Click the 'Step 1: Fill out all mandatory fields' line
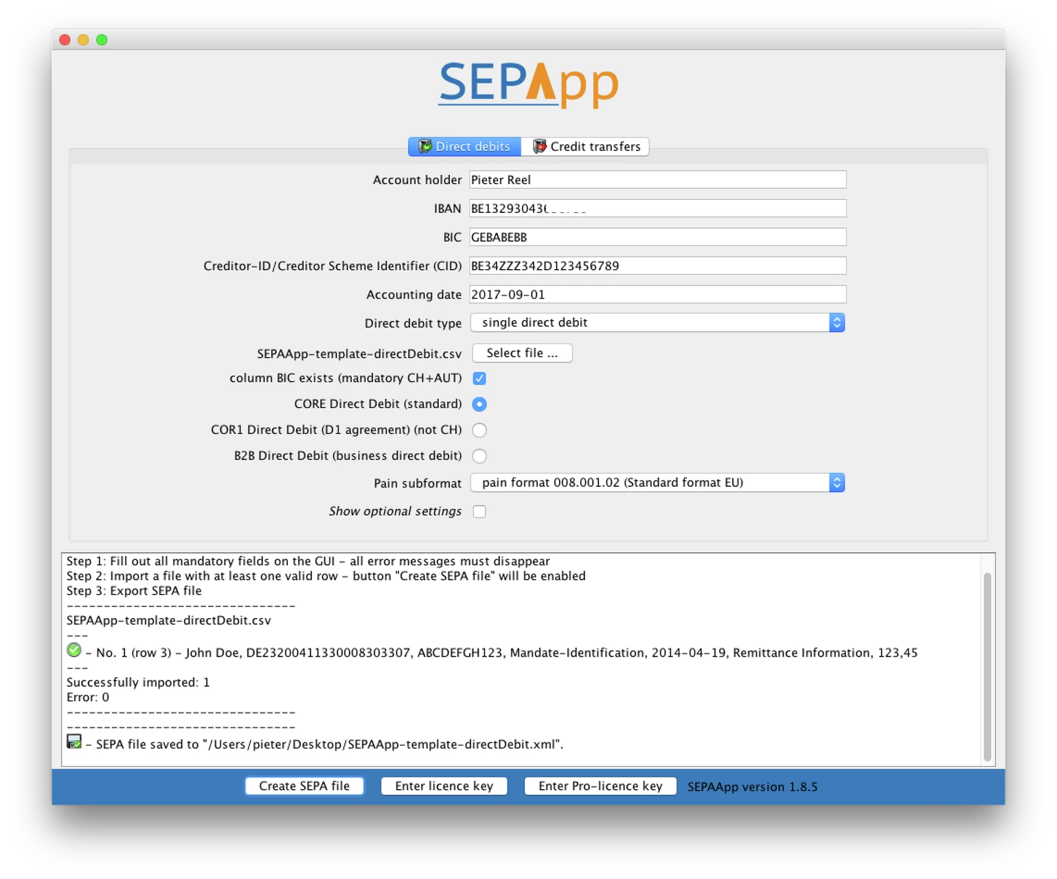 pos(308,562)
